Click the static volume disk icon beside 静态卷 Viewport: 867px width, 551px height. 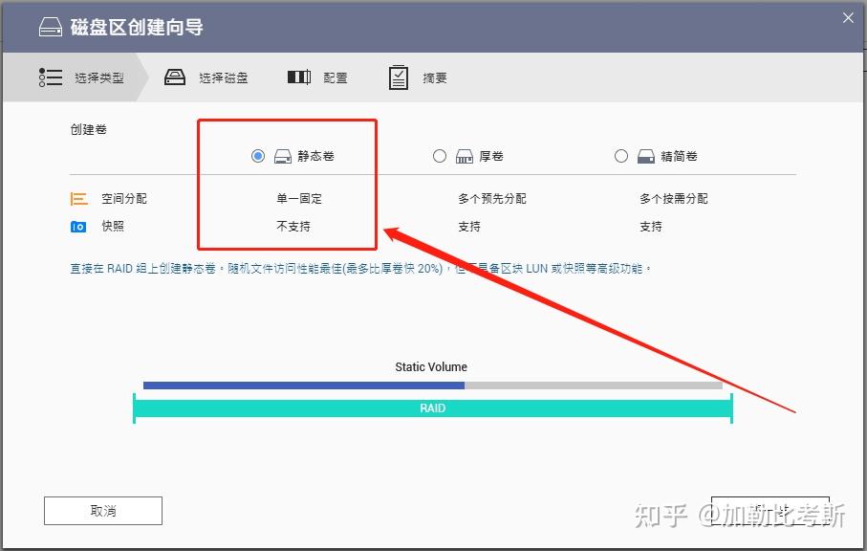click(x=283, y=155)
